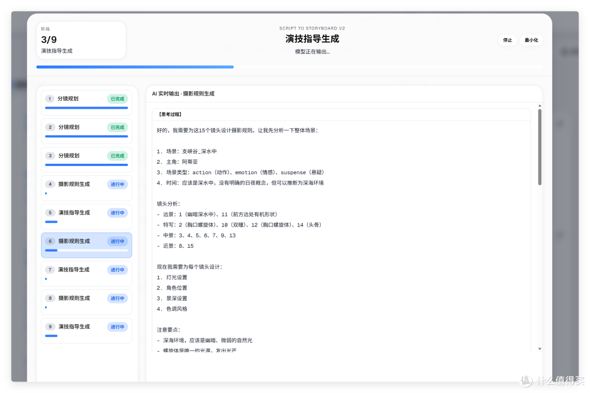Click the 角色位置 list item
Image resolution: width=590 pixels, height=393 pixels.
[172, 288]
